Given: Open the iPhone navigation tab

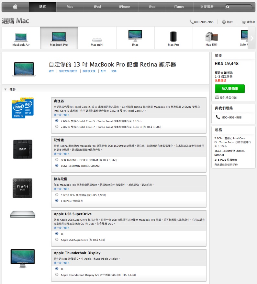Looking at the screenshot, I should click(125, 7).
